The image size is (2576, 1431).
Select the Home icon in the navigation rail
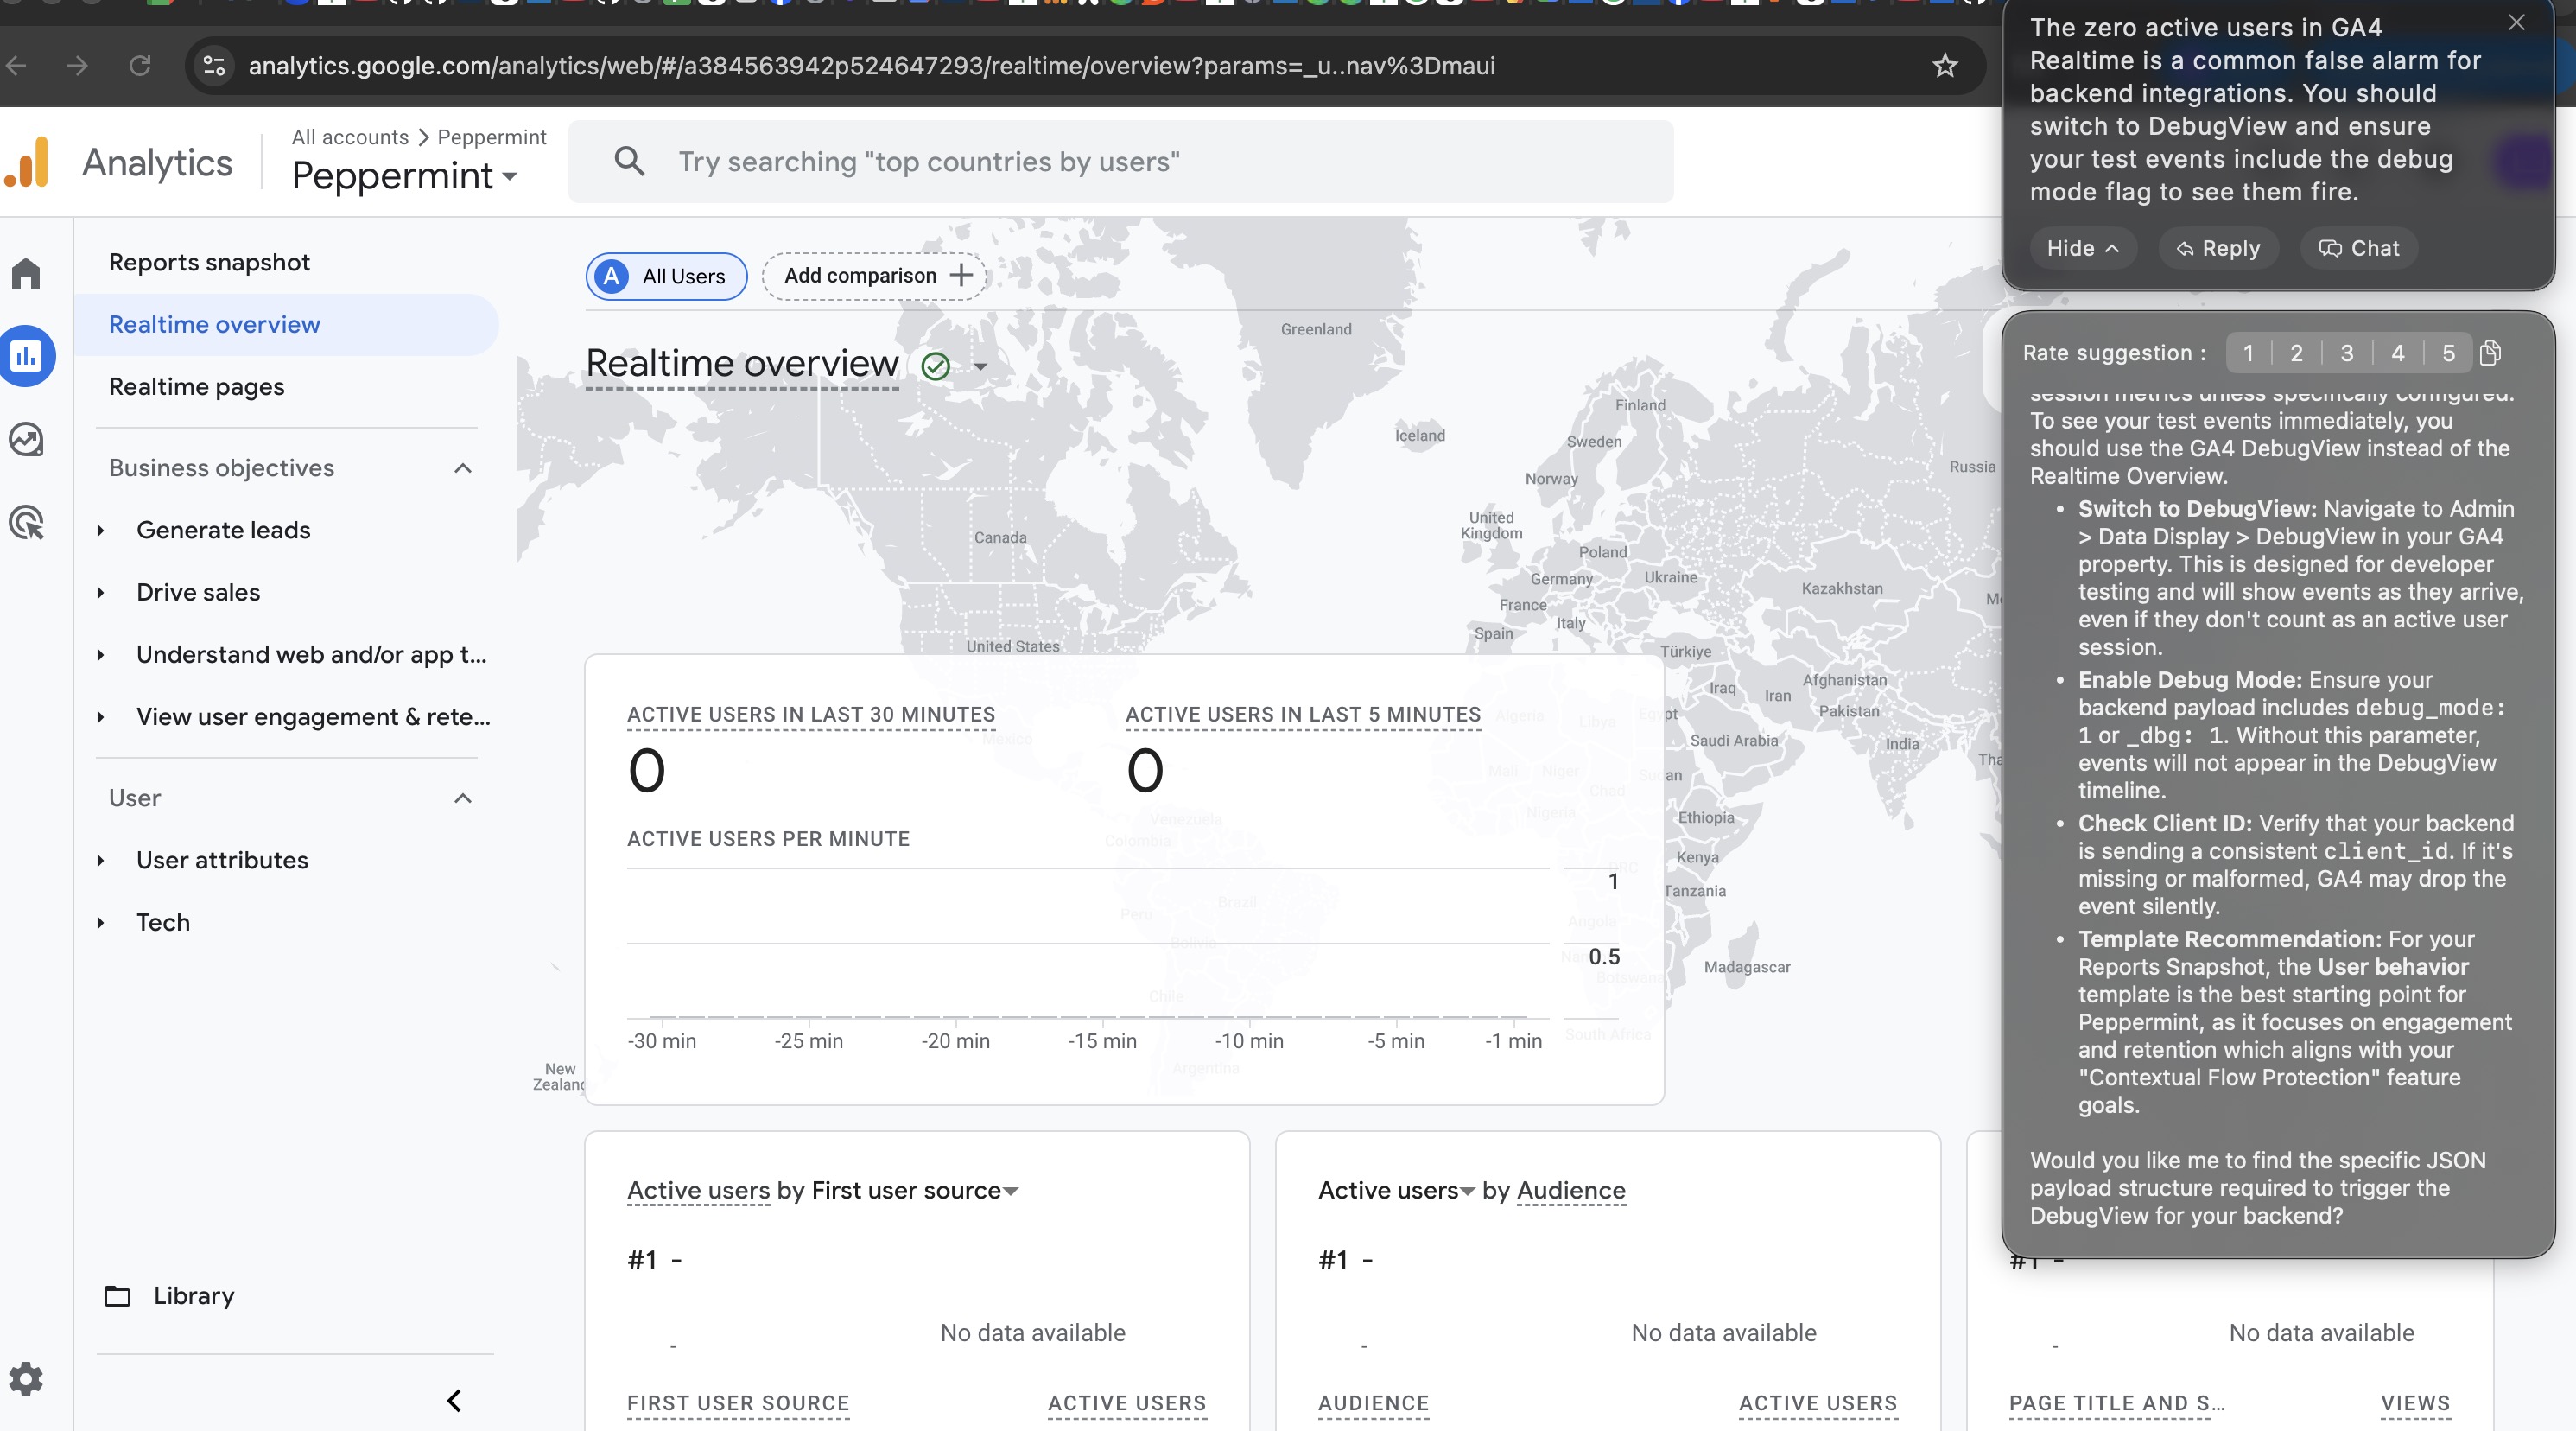pos(26,272)
